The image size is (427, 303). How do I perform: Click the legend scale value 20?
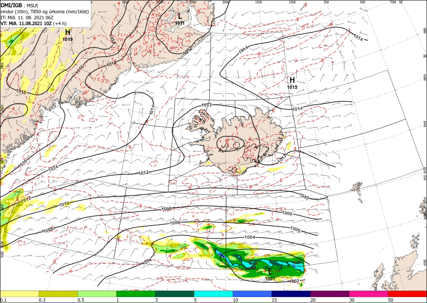[x=313, y=300]
